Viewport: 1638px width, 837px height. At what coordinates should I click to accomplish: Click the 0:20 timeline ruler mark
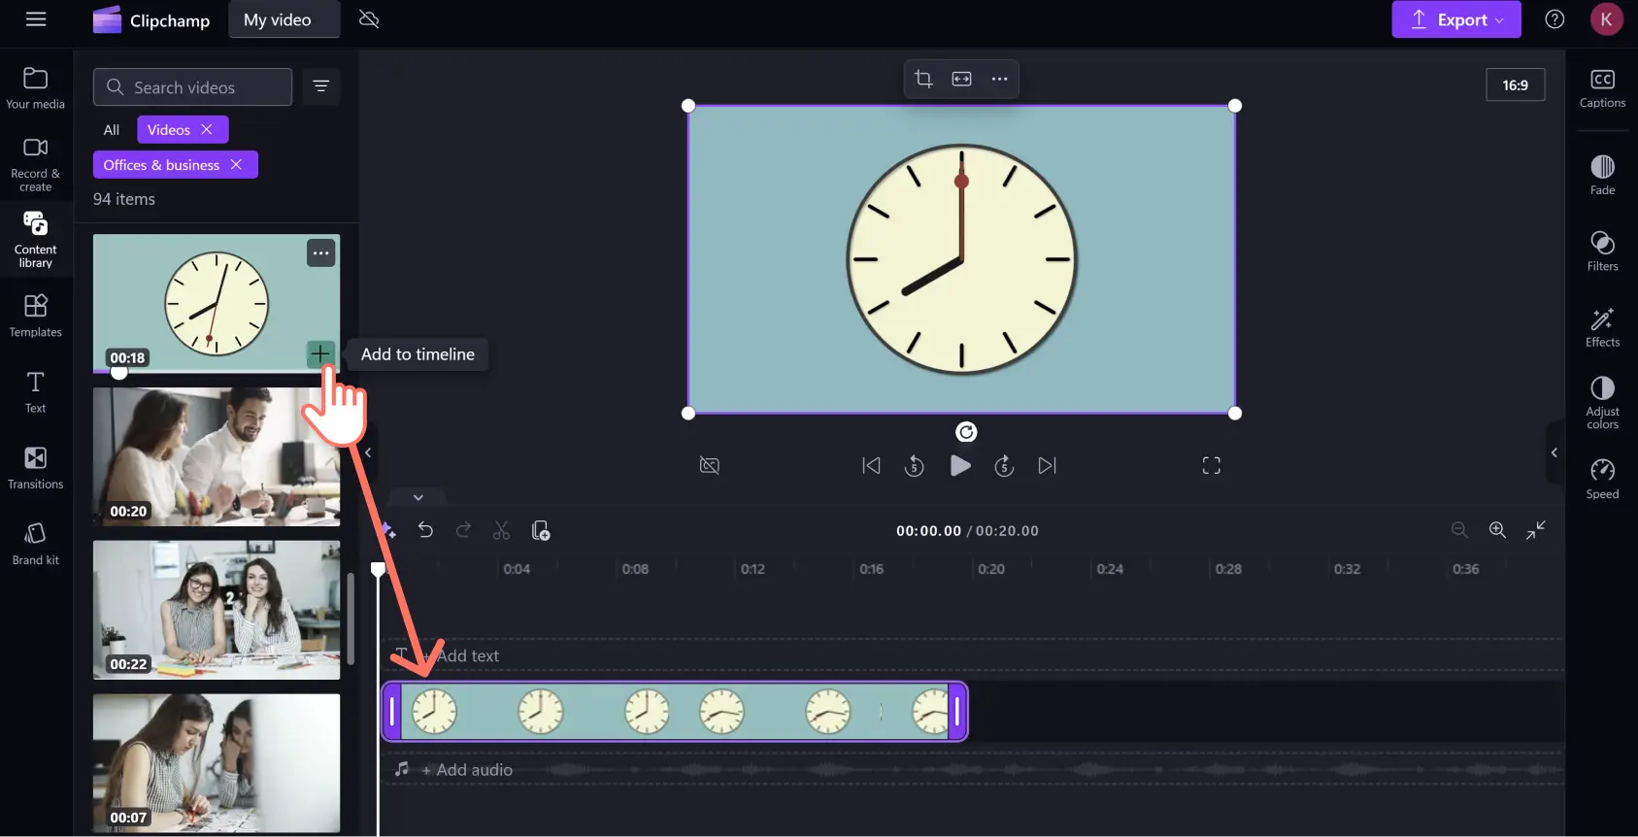click(x=991, y=569)
